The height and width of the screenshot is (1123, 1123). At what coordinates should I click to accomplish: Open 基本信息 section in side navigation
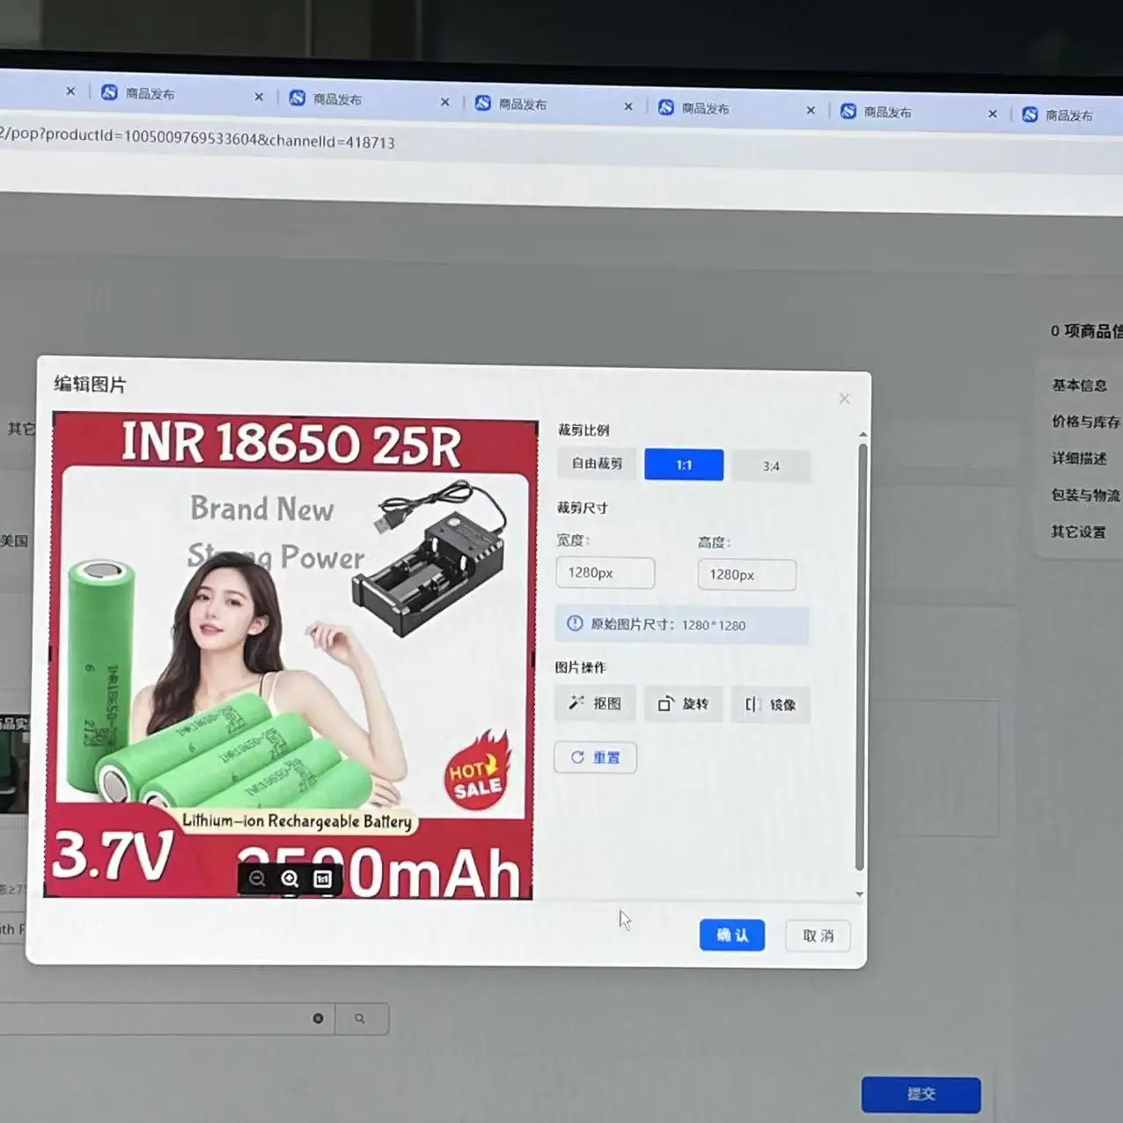(1080, 385)
